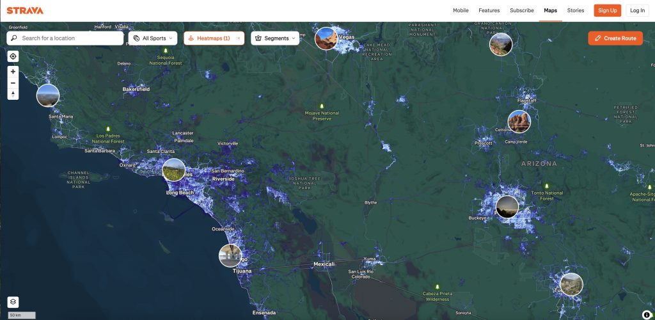
Task: Click the Santa Barbara map label
Action: [x=100, y=150]
